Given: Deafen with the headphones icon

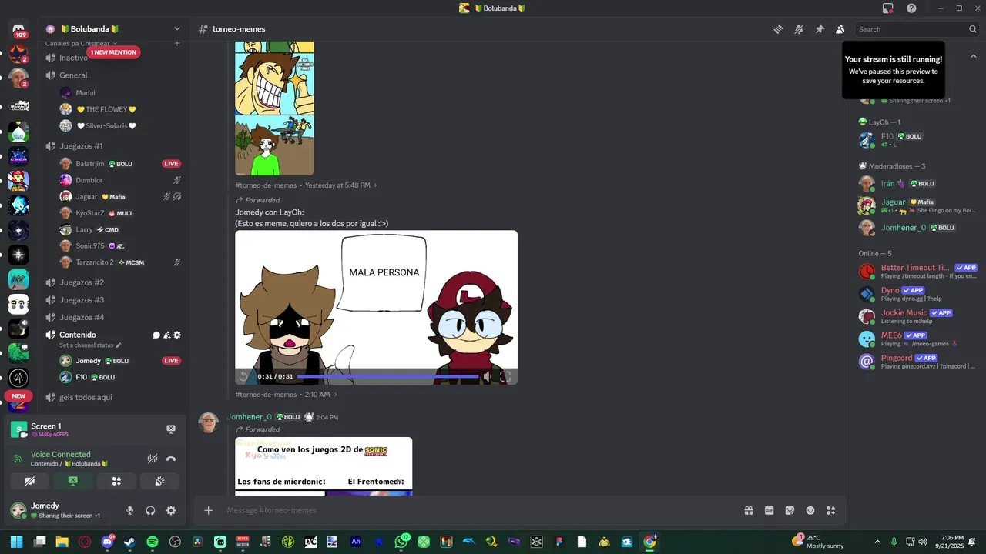Looking at the screenshot, I should tap(150, 510).
